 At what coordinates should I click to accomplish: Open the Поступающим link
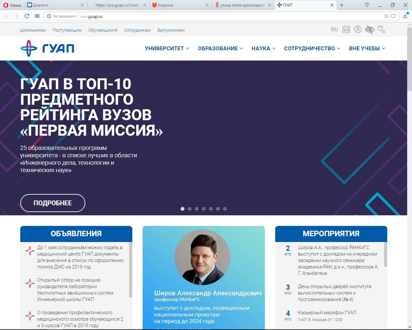(67, 30)
